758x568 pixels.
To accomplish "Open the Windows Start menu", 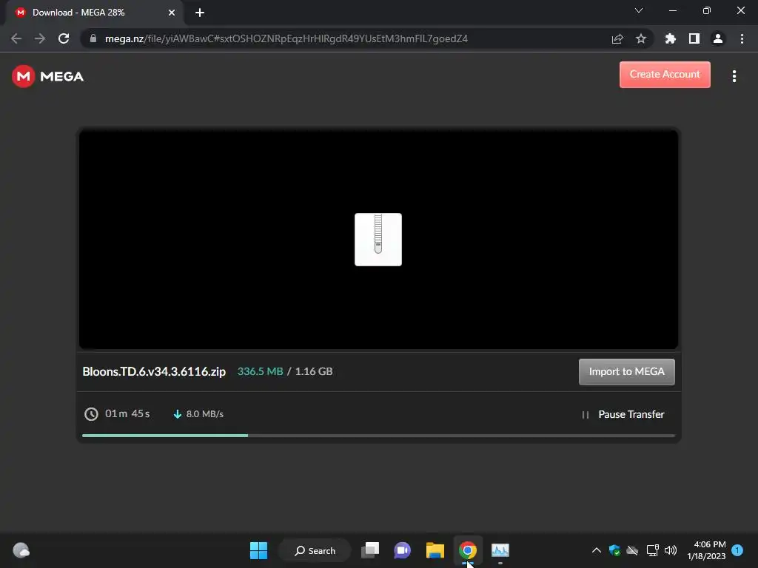I will pos(258,550).
